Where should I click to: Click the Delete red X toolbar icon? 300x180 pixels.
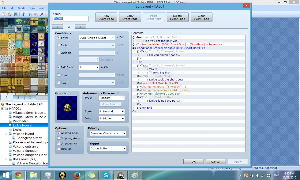click(42, 14)
